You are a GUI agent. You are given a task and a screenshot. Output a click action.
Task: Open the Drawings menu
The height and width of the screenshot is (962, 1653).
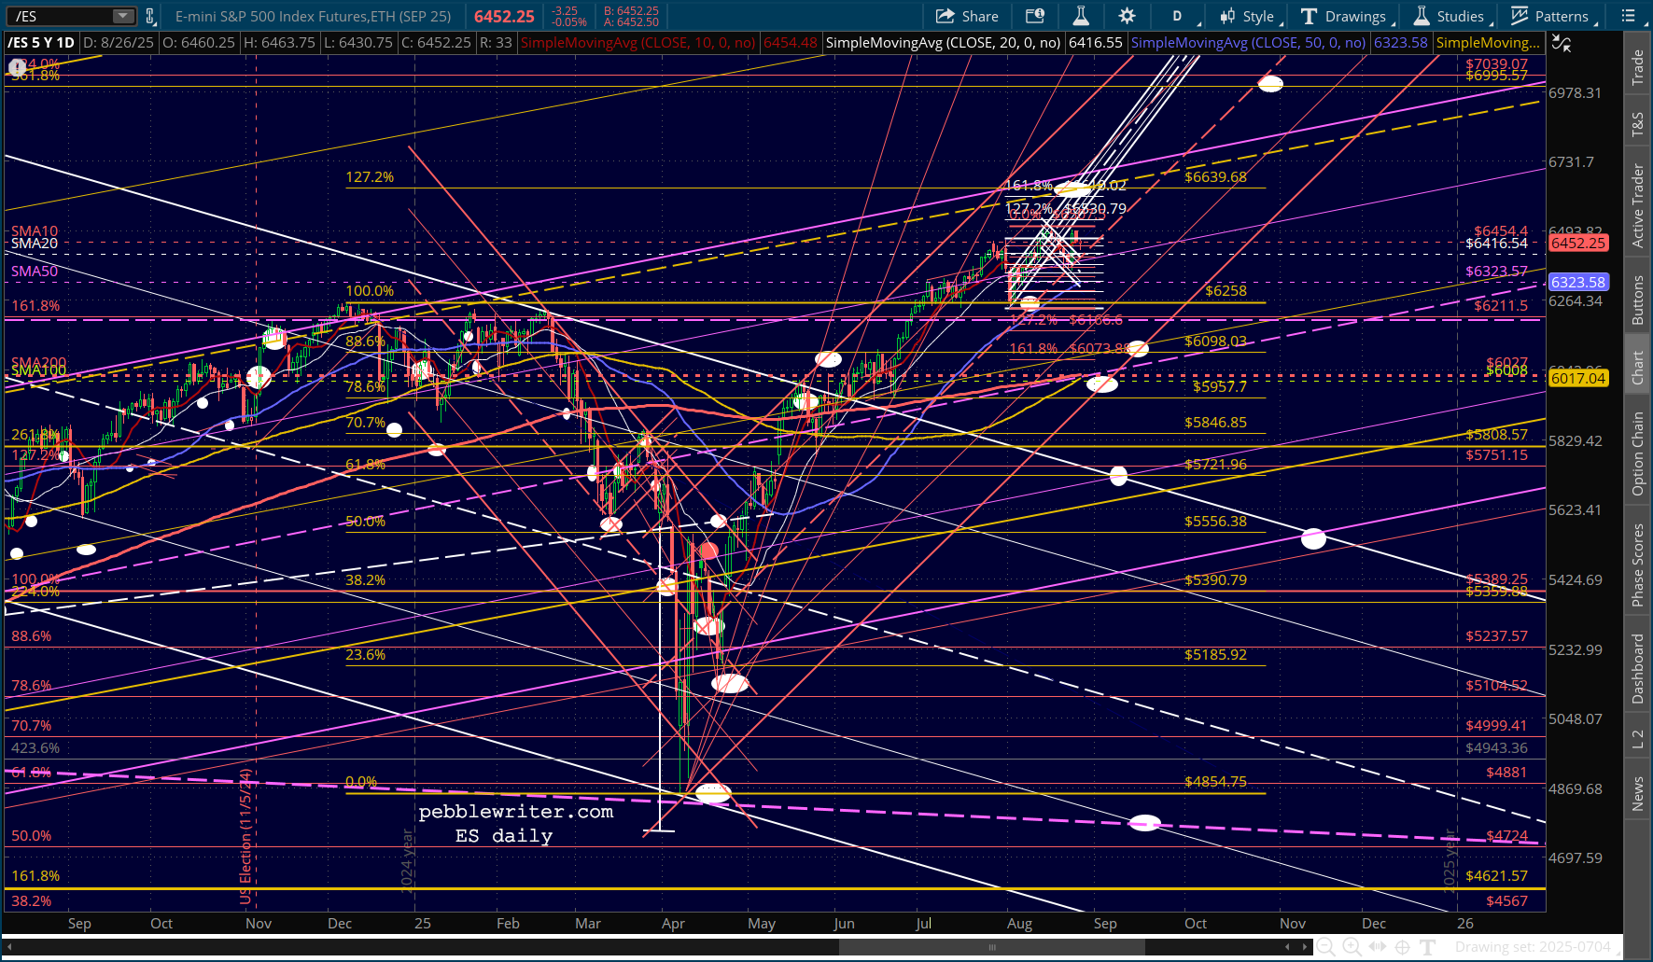point(1348,16)
